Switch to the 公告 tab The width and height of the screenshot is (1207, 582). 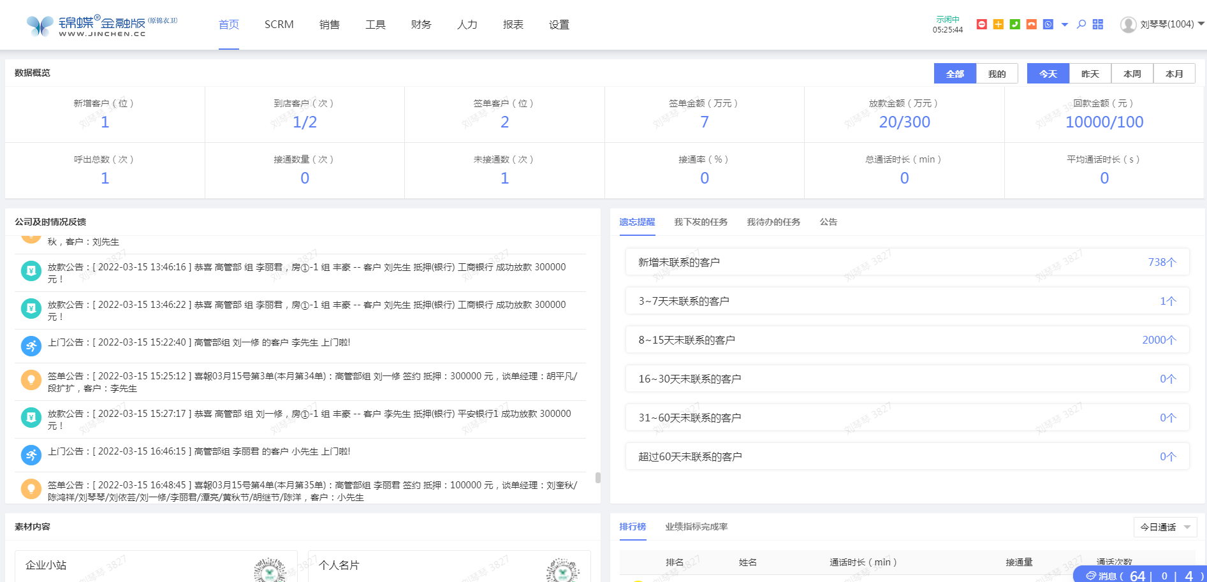point(828,222)
